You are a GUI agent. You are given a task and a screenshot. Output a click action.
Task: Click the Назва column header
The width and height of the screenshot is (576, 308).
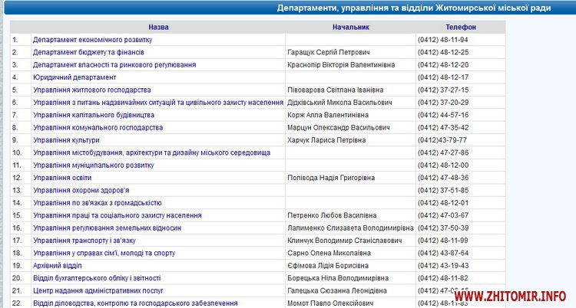coord(159,27)
